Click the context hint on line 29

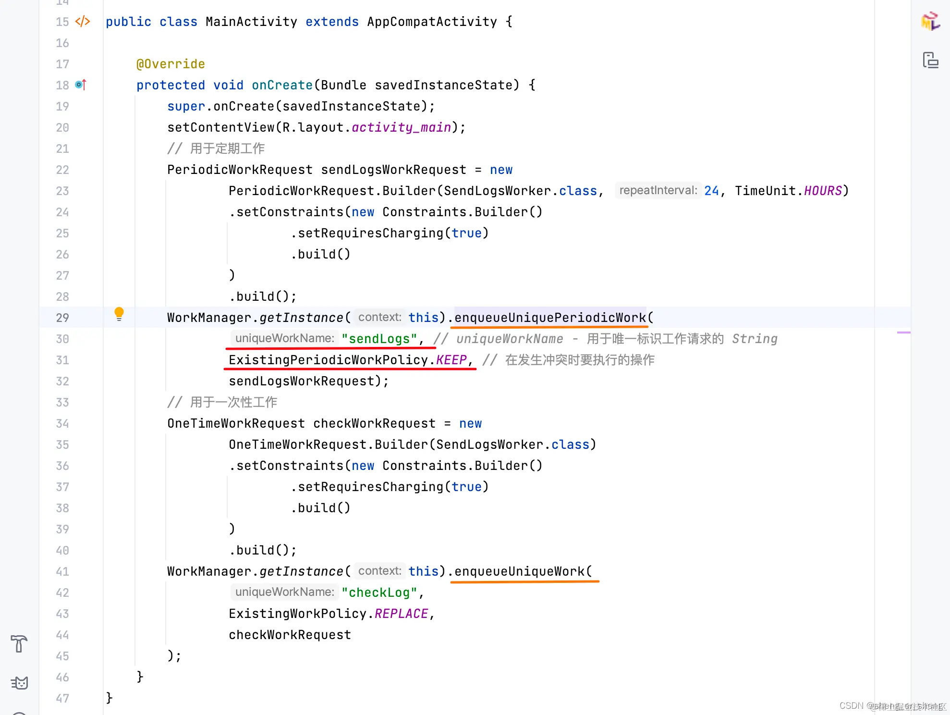point(379,317)
